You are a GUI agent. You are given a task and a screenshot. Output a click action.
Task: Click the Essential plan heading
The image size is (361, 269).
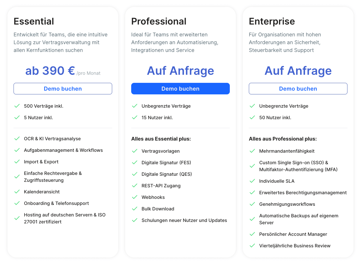(x=34, y=21)
